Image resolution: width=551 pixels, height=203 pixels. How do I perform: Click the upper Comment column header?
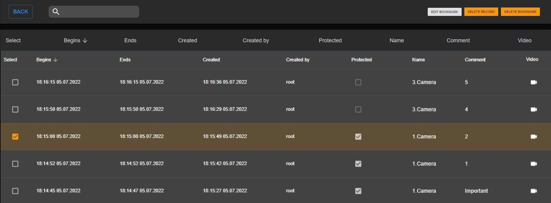458,40
